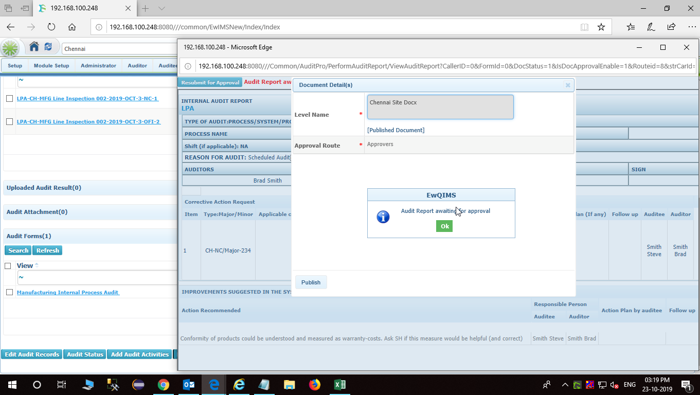Viewport: 700px width, 395px height.
Task: Open Outlook from the taskbar
Action: tap(189, 385)
